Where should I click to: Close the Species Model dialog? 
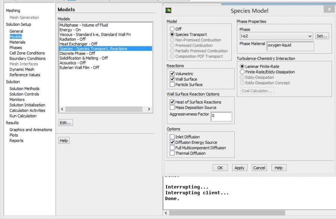tap(329, 9)
